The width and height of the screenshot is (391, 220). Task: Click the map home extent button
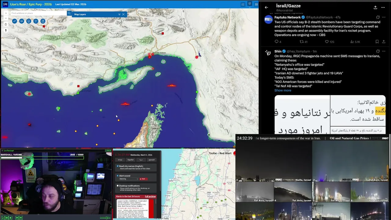(6, 24)
